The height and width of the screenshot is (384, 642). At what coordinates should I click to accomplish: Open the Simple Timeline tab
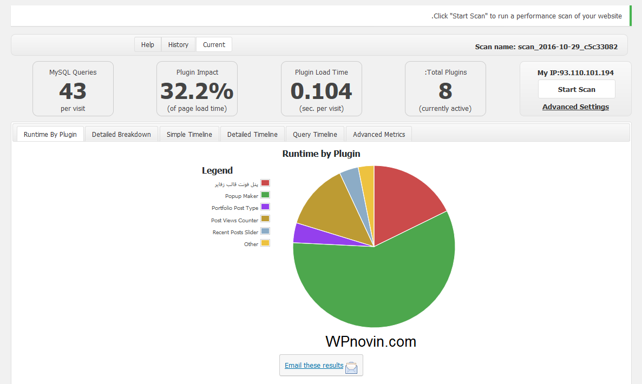pyautogui.click(x=189, y=134)
